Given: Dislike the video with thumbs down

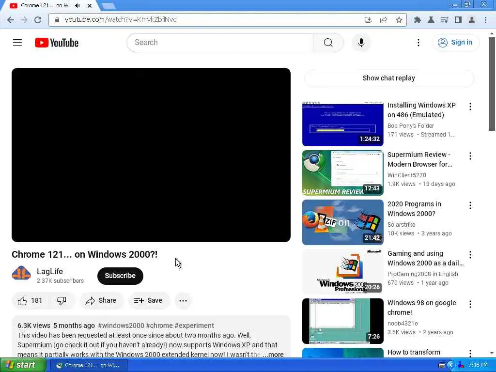Looking at the screenshot, I should point(62,300).
